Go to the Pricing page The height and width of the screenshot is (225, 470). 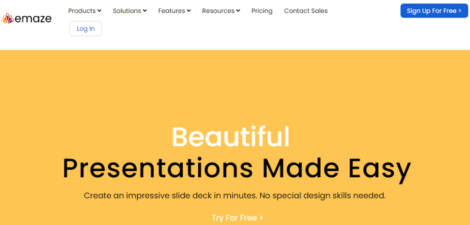262,11
